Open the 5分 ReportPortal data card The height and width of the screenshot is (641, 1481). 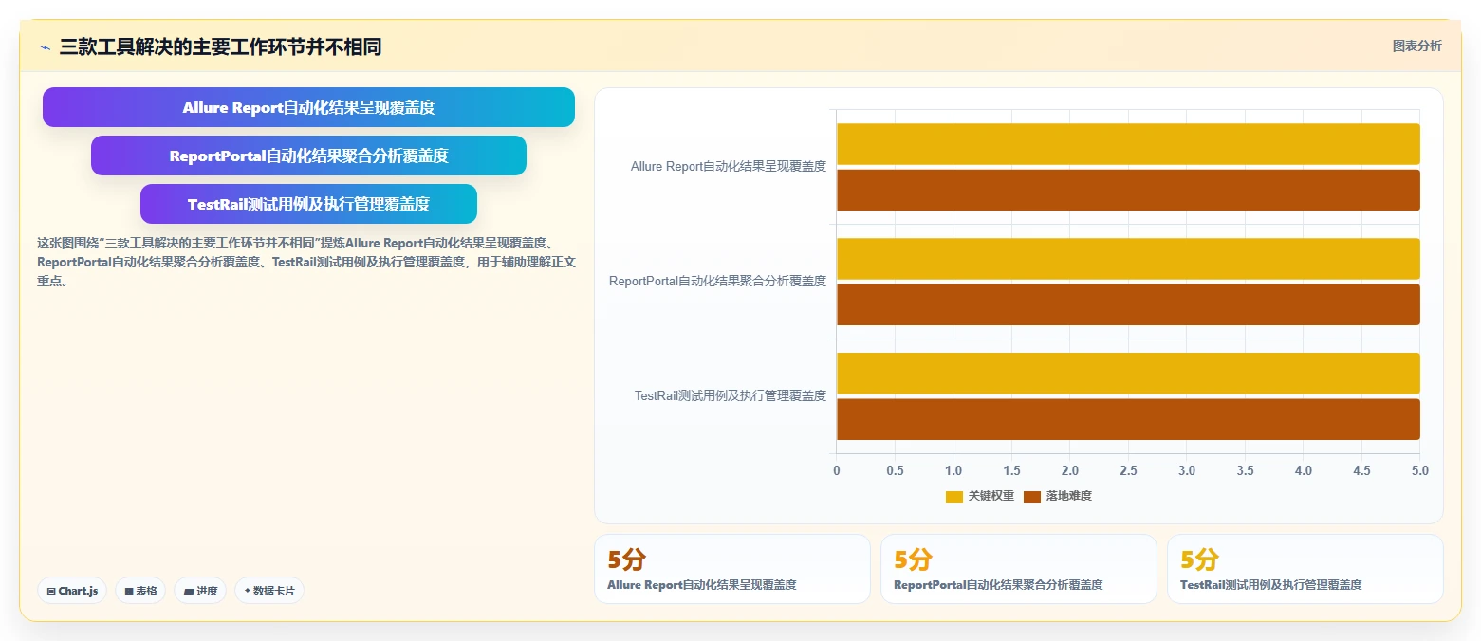point(1018,569)
